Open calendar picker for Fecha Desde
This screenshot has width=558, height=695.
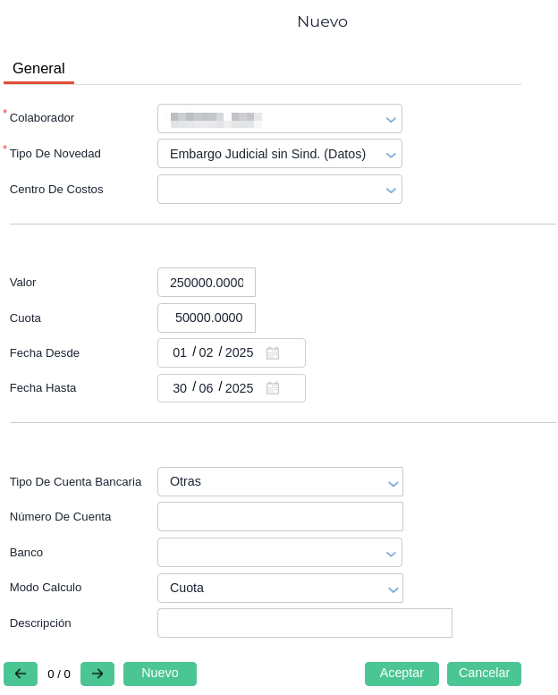point(273,353)
